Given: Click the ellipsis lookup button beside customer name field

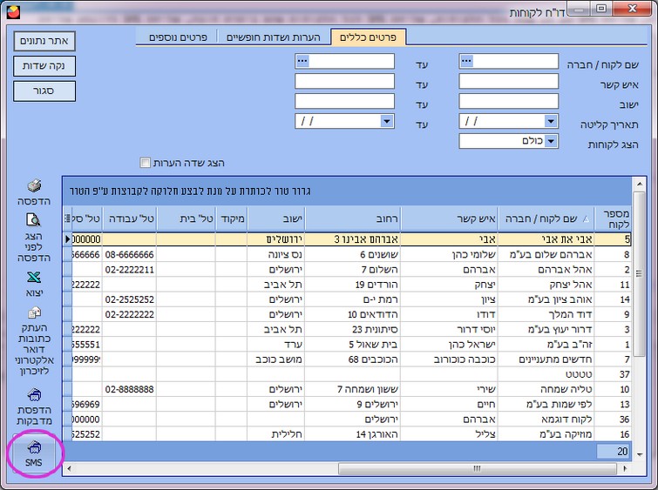Looking at the screenshot, I should (x=466, y=62).
